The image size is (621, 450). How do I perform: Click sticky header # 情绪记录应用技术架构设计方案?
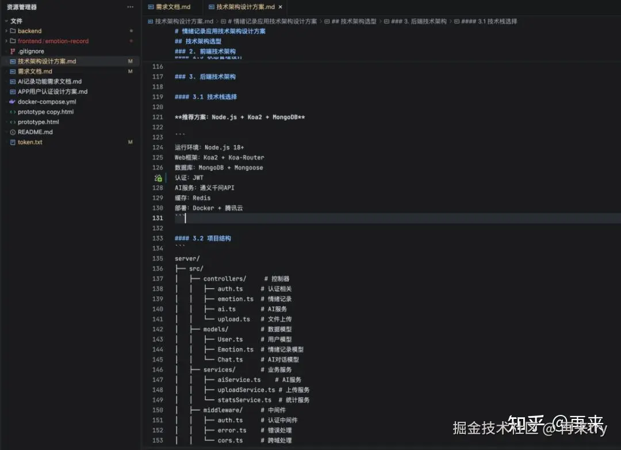coord(220,31)
